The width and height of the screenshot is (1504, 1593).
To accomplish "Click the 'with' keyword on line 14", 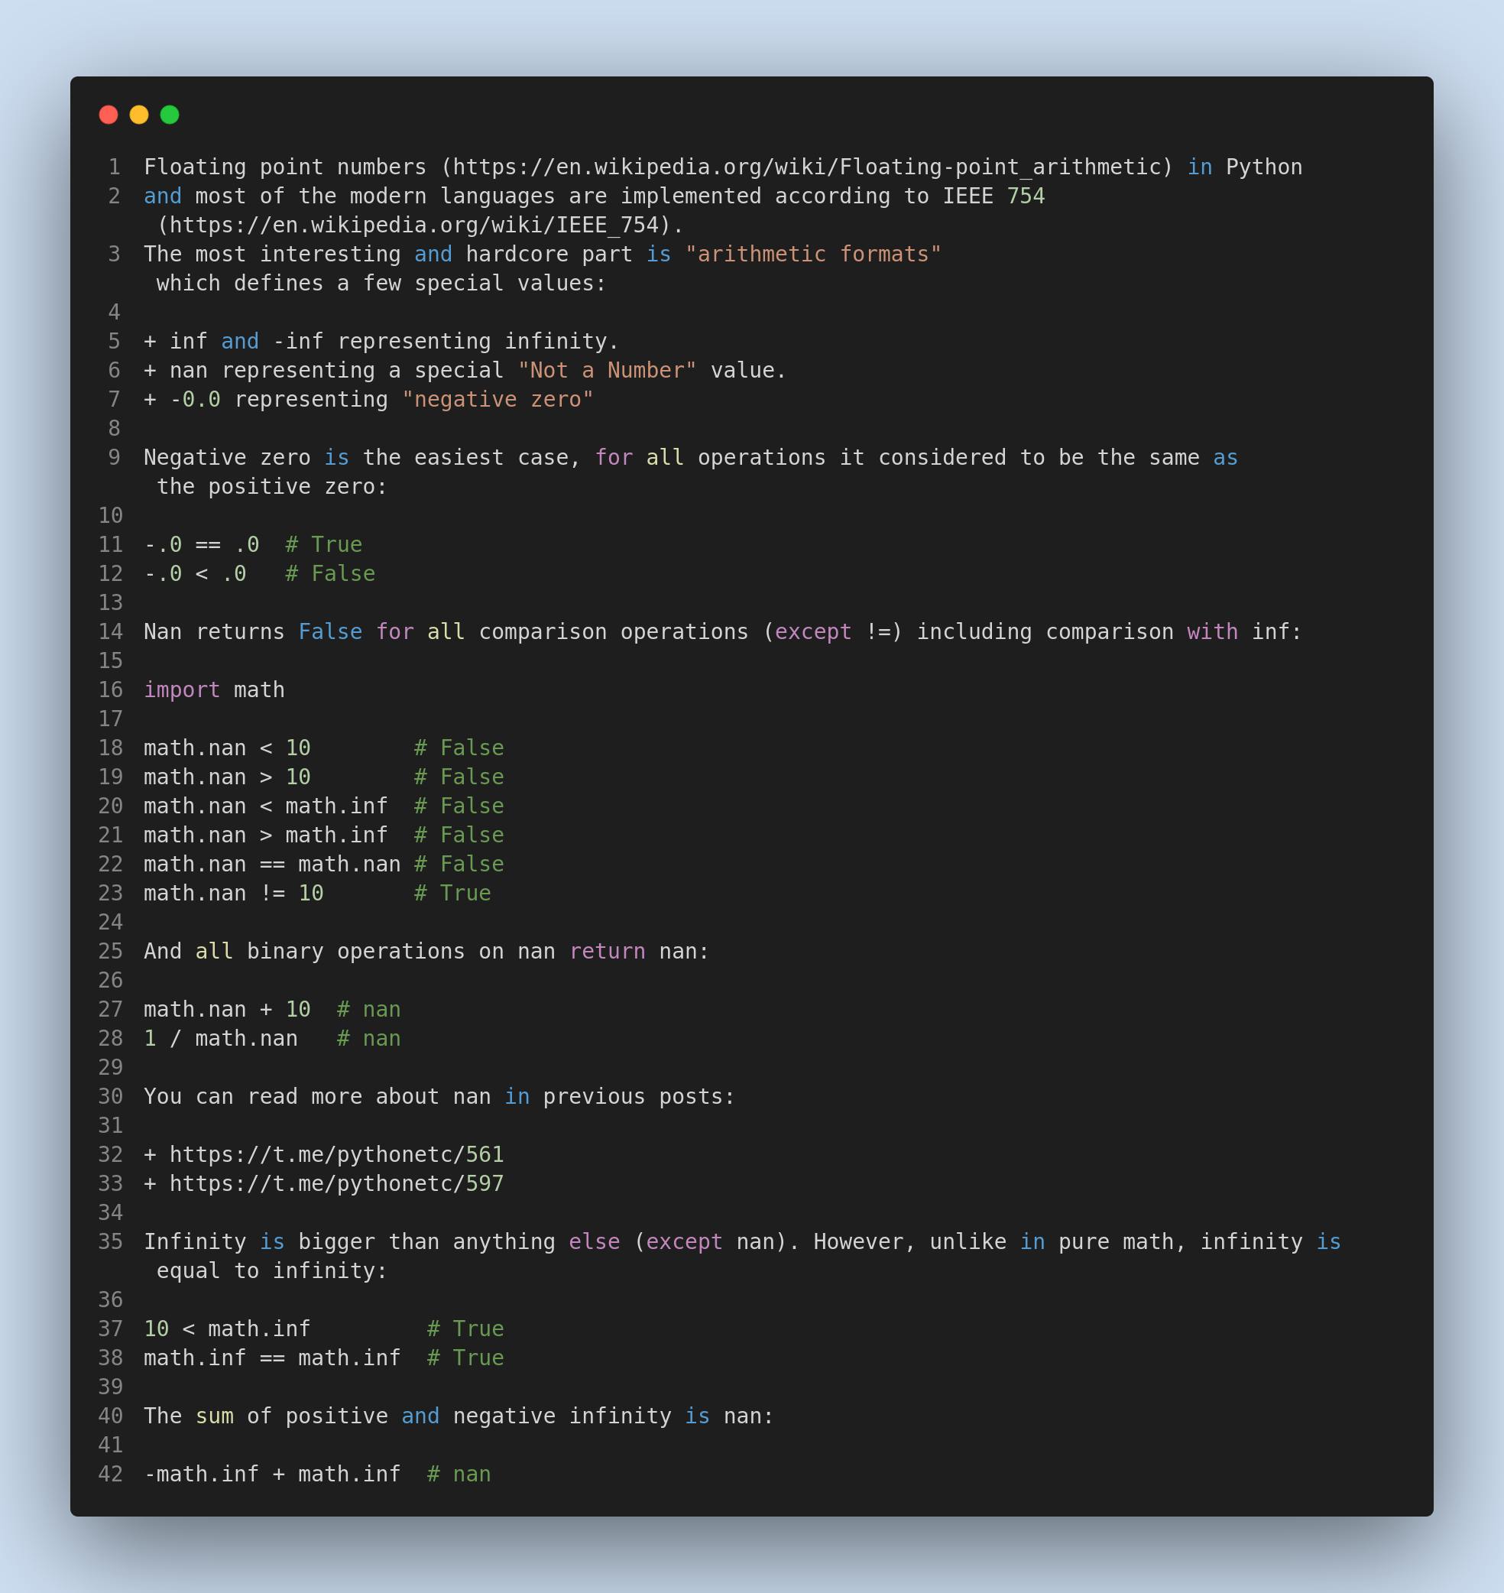I will pos(1213,631).
